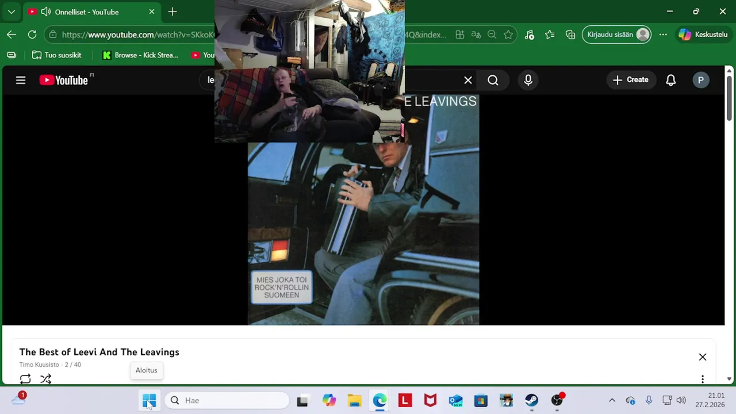The height and width of the screenshot is (414, 736).
Task: Select the Onnelliset - YouTube tab
Action: [x=92, y=12]
